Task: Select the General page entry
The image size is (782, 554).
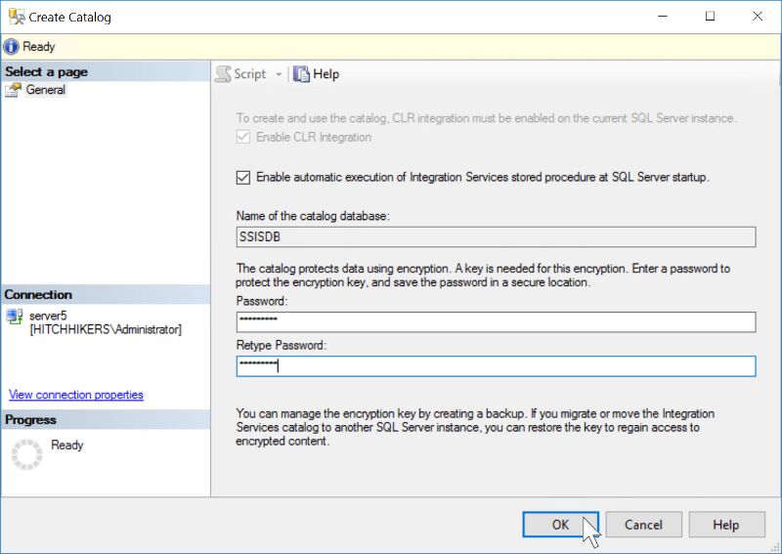Action: (x=45, y=90)
